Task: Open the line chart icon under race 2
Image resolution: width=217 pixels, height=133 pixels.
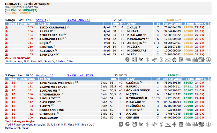Action: (x=168, y=124)
